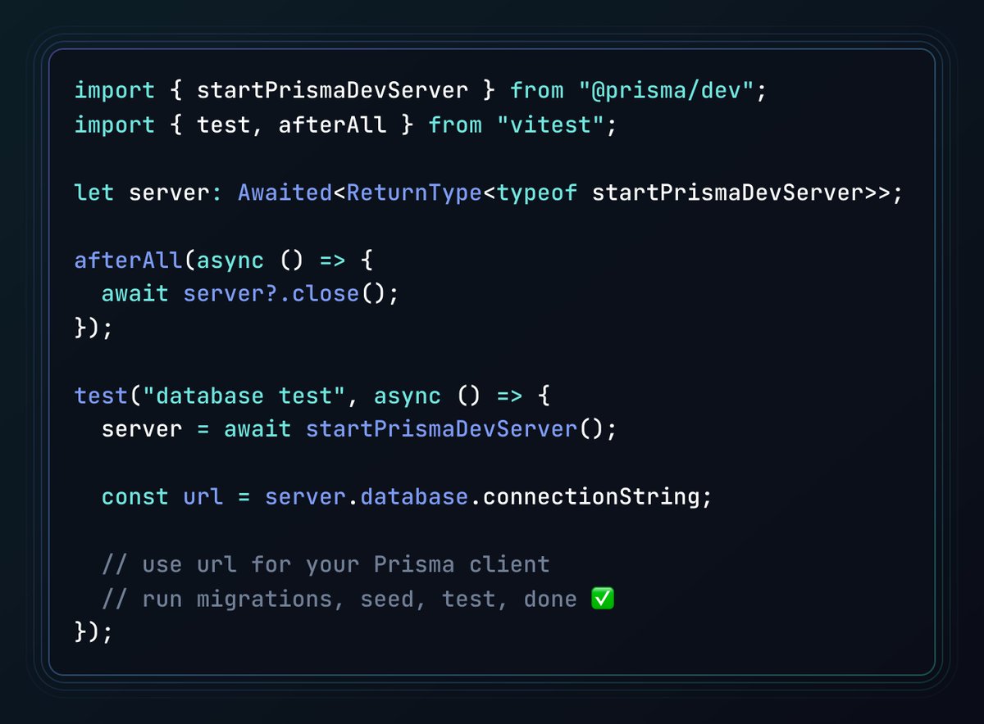Click the closing }); of the test block
The image size is (984, 724).
point(90,631)
